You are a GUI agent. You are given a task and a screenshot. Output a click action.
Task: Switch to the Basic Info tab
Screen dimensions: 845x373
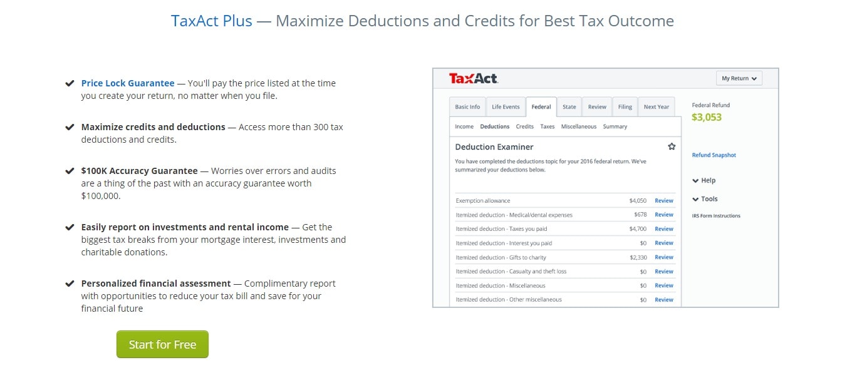[467, 107]
